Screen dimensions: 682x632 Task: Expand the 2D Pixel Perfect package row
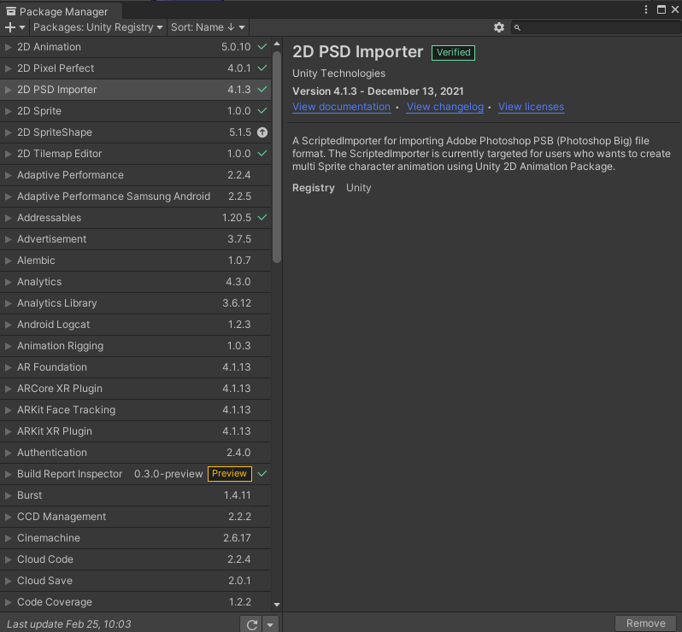point(8,68)
